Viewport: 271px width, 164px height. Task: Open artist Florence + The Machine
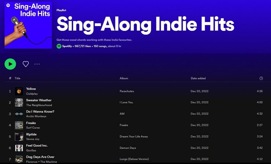tap(41, 162)
